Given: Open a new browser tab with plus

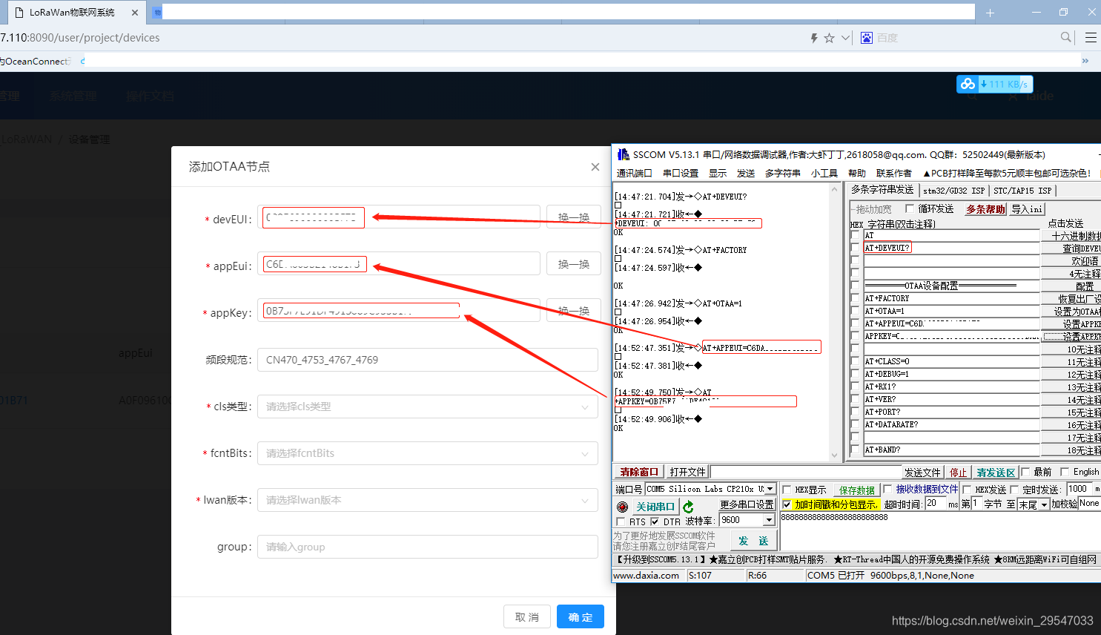Looking at the screenshot, I should (990, 13).
